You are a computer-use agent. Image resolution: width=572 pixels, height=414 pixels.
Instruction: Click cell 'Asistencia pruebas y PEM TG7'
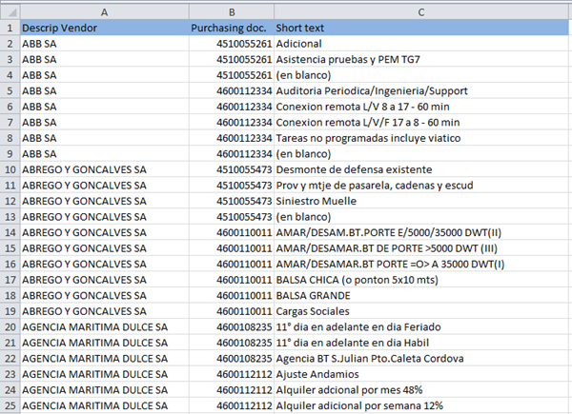click(x=421, y=59)
